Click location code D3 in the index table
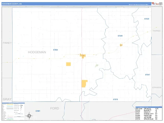Screen dimensions: 164x123 tap(156, 117)
